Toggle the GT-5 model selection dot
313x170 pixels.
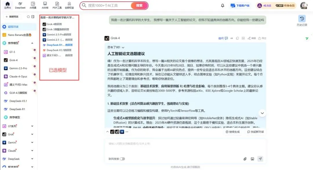point(34,50)
